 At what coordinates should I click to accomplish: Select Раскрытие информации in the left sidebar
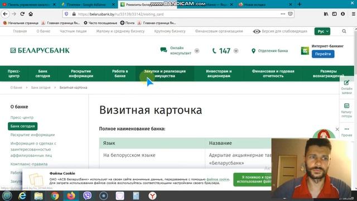[32, 135]
